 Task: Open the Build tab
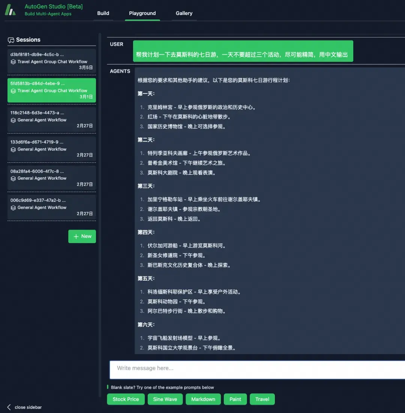tap(103, 13)
